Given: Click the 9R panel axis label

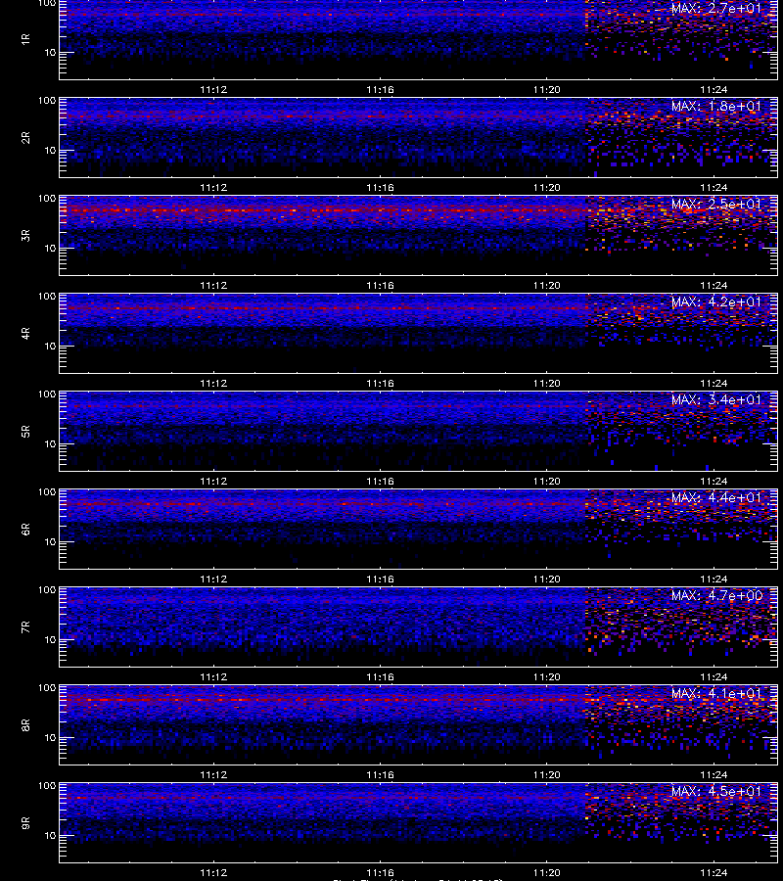Looking at the screenshot, I should [x=25, y=823].
